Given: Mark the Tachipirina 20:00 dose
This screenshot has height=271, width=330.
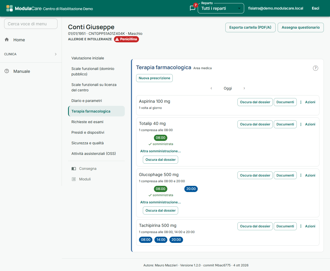Looking at the screenshot, I should 176,240.
